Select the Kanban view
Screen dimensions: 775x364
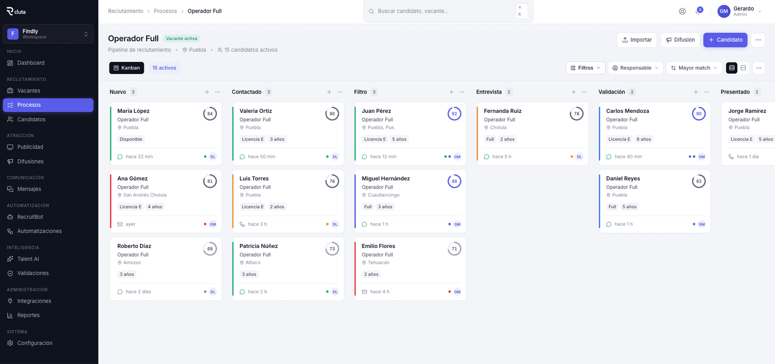(127, 68)
